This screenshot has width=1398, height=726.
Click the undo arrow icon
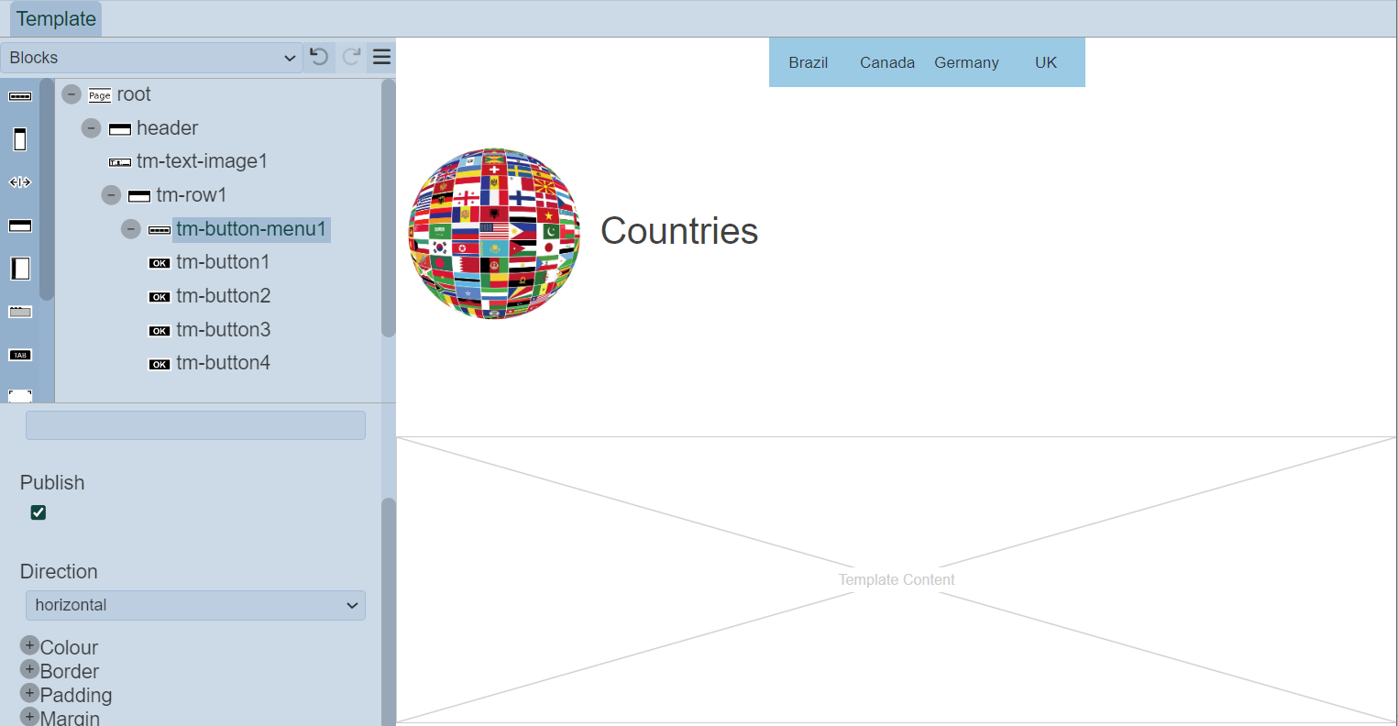tap(319, 57)
